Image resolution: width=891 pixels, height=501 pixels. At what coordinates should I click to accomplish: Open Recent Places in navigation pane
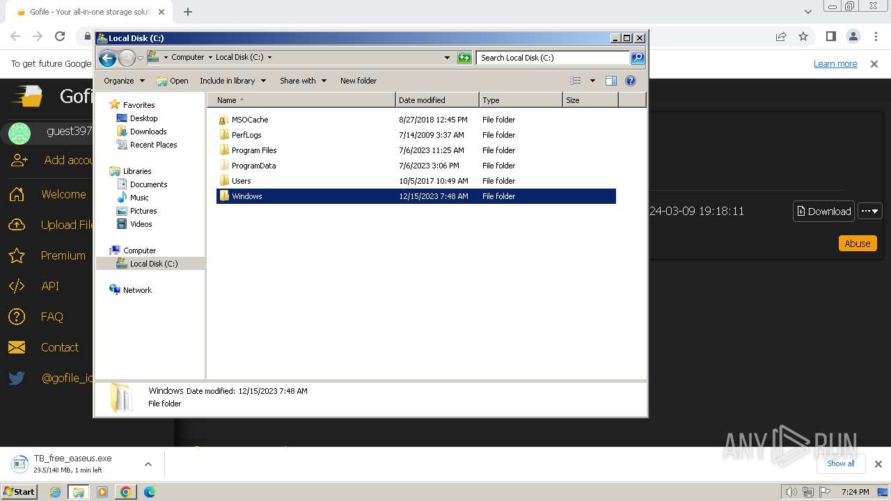[x=153, y=145]
